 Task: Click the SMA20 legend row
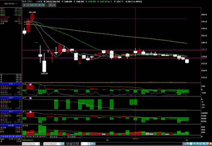[11, 13]
